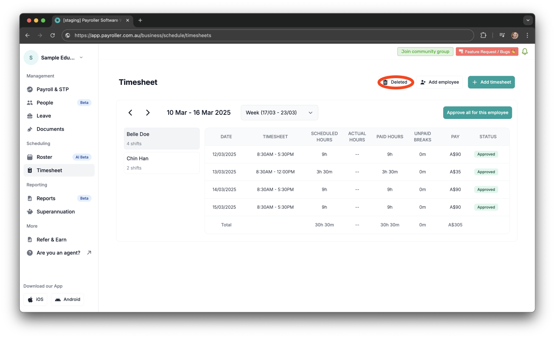Reload the page
The width and height of the screenshot is (555, 338).
click(x=53, y=35)
